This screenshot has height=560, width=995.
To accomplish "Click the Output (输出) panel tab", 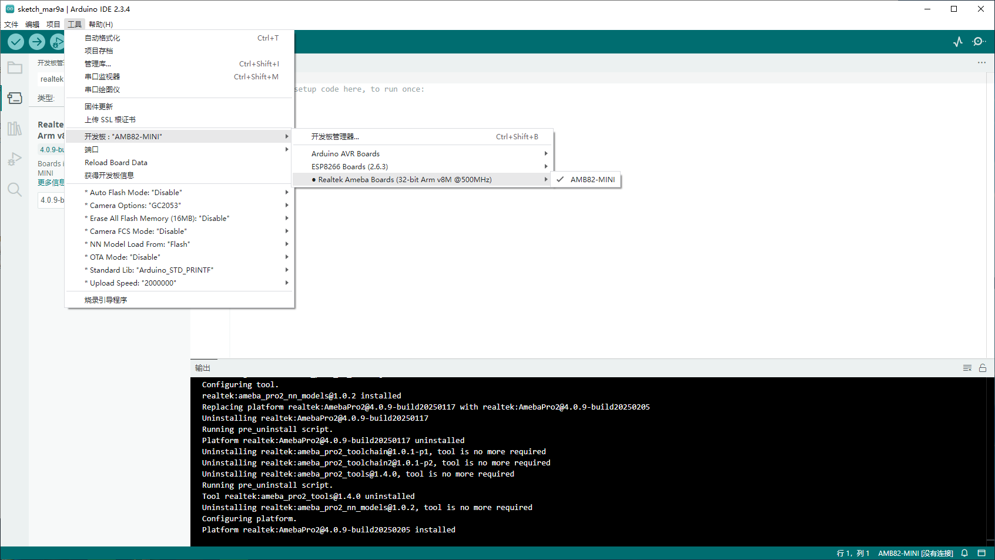I will 203,368.
